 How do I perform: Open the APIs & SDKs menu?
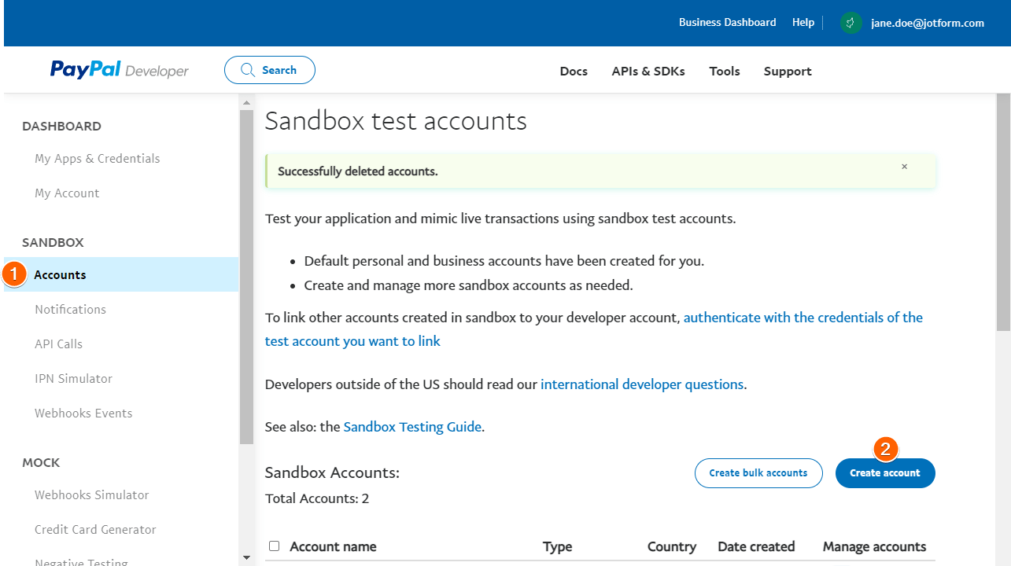click(x=648, y=71)
